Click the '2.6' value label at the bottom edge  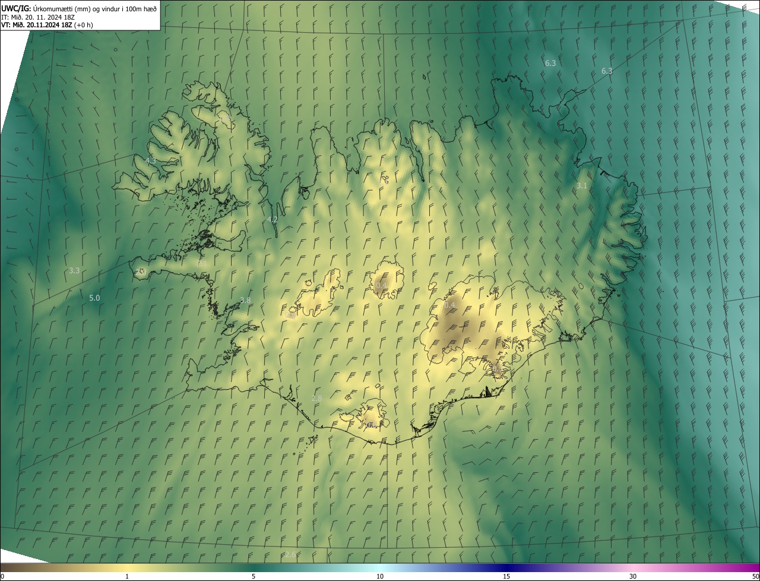pyautogui.click(x=290, y=554)
